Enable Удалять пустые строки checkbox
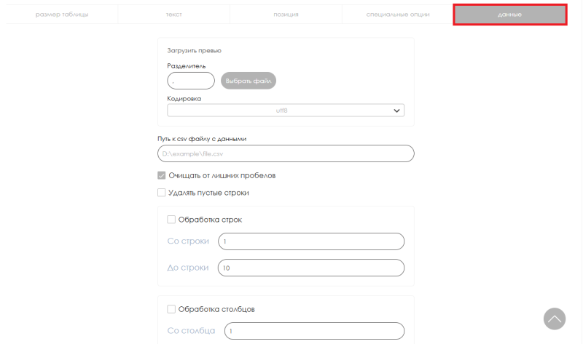 pyautogui.click(x=161, y=193)
